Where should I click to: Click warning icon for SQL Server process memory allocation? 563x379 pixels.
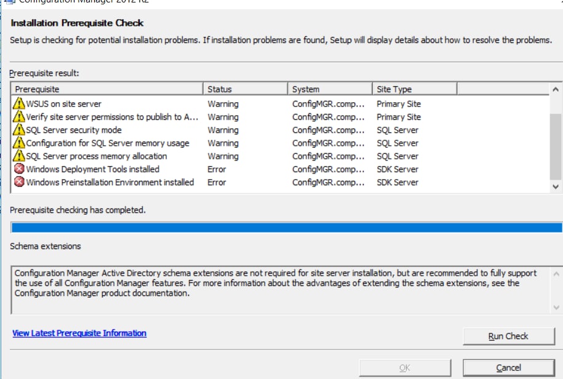tap(18, 156)
